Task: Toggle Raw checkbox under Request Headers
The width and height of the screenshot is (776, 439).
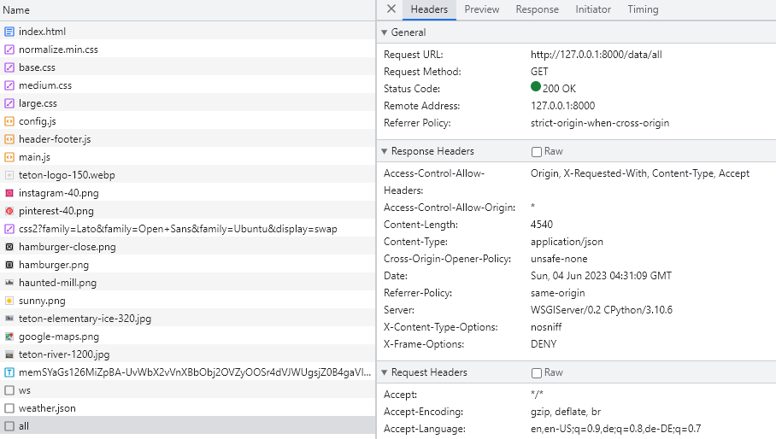Action: tap(537, 372)
